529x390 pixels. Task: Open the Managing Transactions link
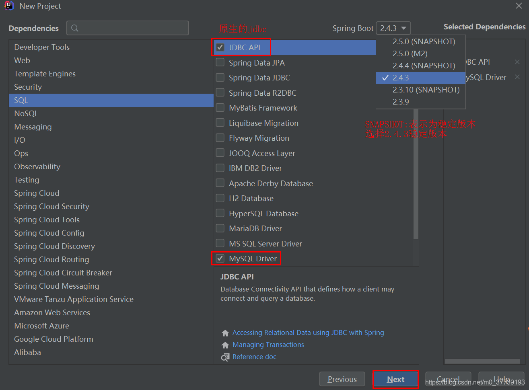268,345
